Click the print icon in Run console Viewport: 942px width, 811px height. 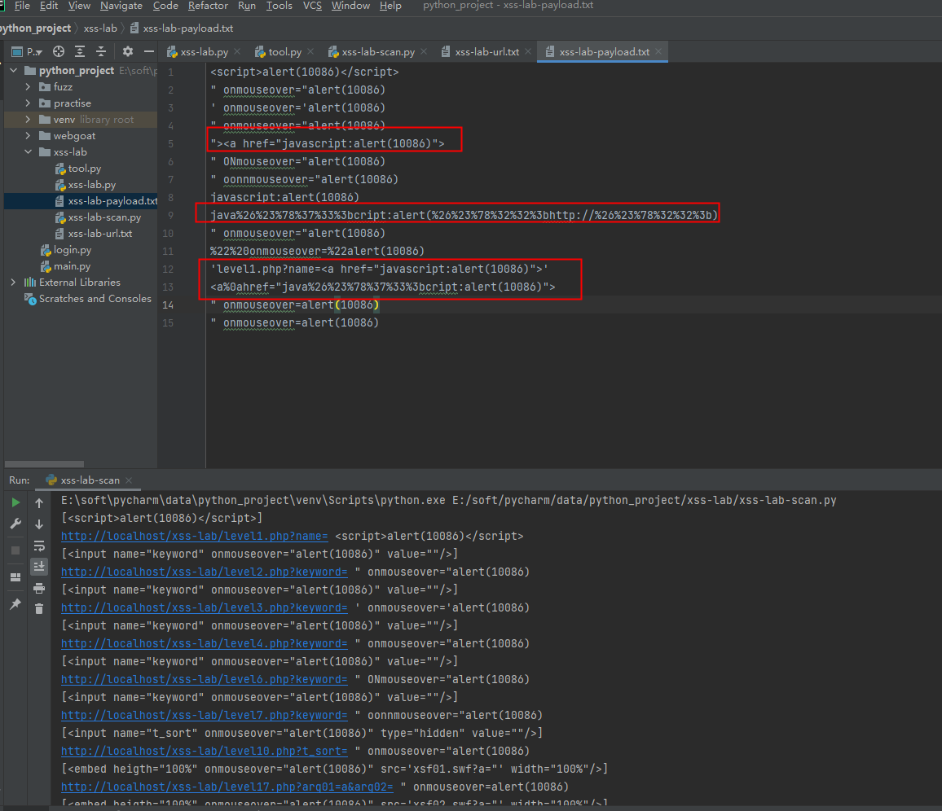point(39,588)
